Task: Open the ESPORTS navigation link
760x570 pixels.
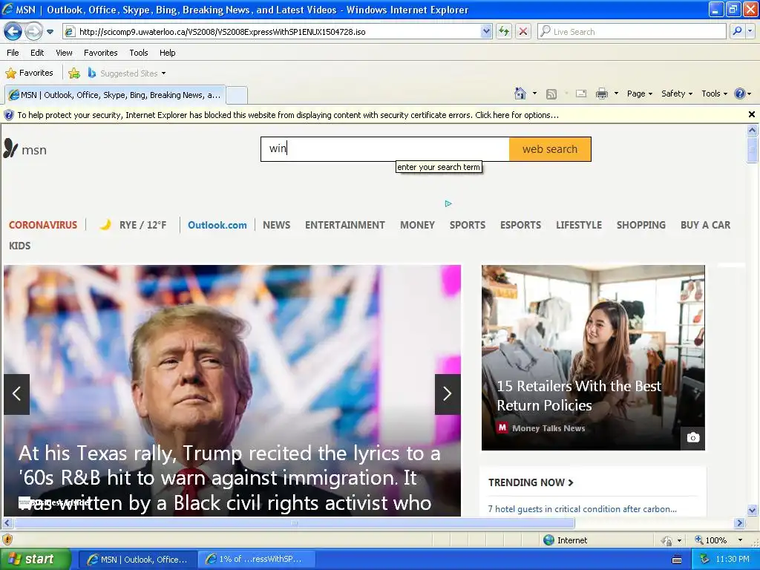Action: pos(520,225)
